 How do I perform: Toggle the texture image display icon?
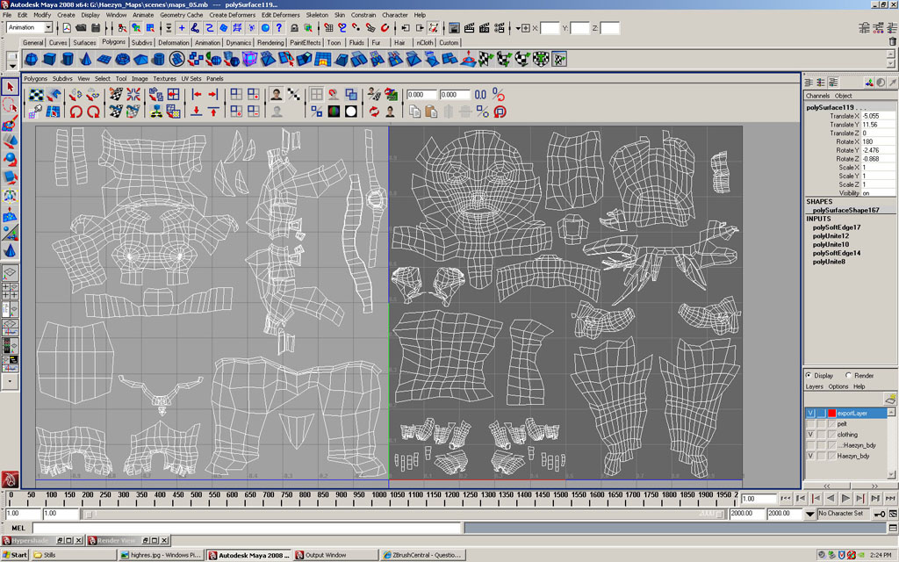(277, 93)
